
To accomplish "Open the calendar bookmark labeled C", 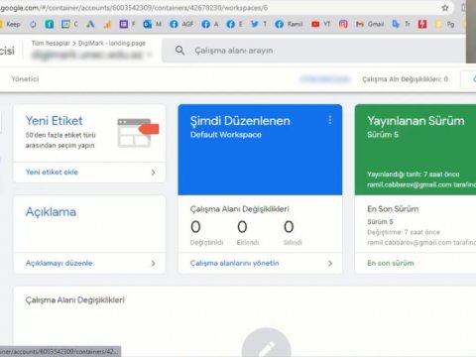I will [69, 24].
